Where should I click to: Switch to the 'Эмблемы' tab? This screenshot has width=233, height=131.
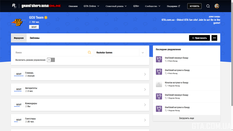pos(35,38)
